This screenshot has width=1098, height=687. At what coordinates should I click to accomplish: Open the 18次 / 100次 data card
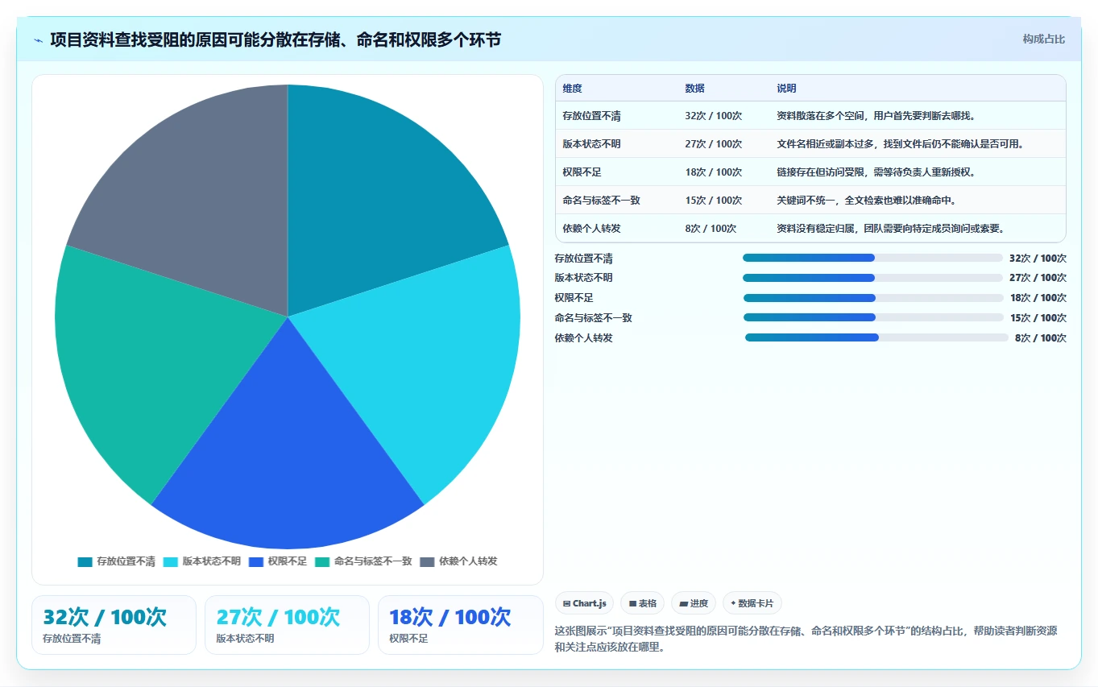pos(461,625)
